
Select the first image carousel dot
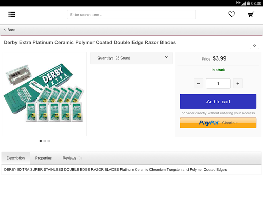(x=41, y=141)
